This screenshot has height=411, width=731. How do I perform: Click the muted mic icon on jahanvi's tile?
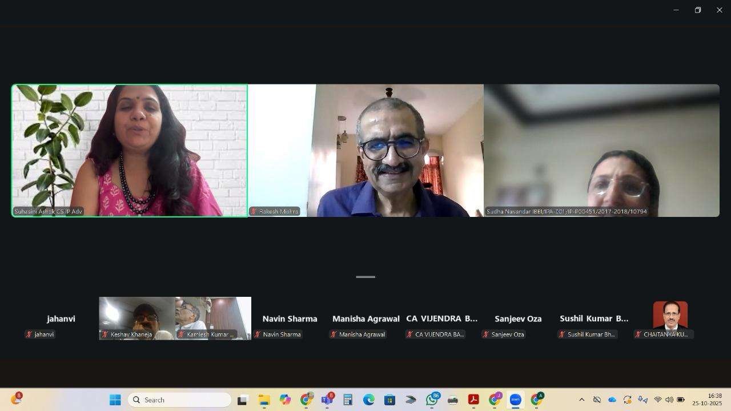pyautogui.click(x=29, y=335)
